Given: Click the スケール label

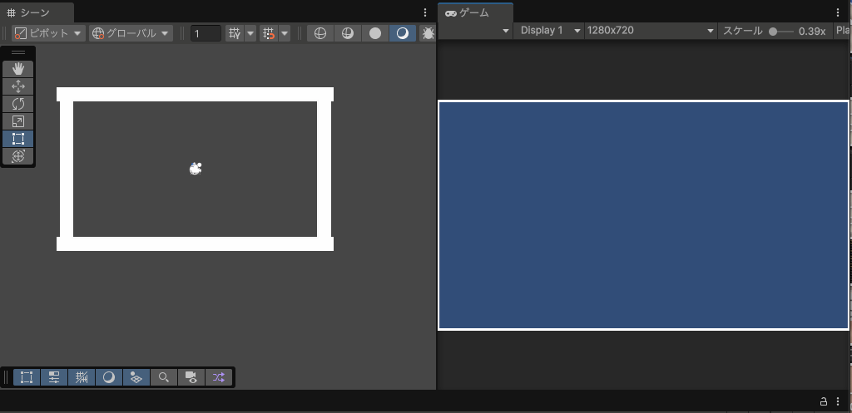Looking at the screenshot, I should [x=743, y=31].
